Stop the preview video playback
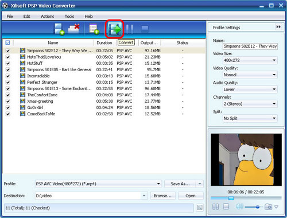The height and width of the screenshot is (218, 287). pos(226,207)
